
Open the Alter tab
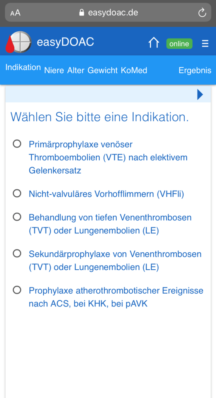[x=76, y=70]
